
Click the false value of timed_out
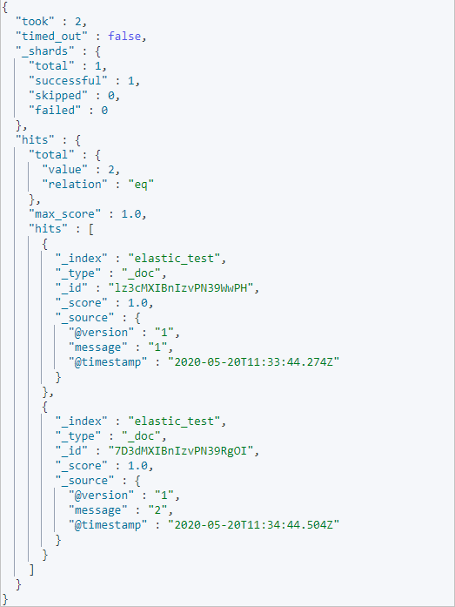tap(124, 36)
